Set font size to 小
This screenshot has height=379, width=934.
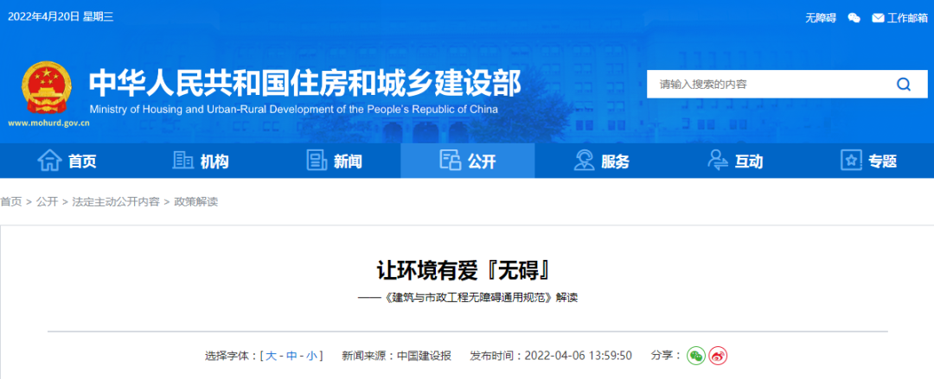(x=311, y=356)
